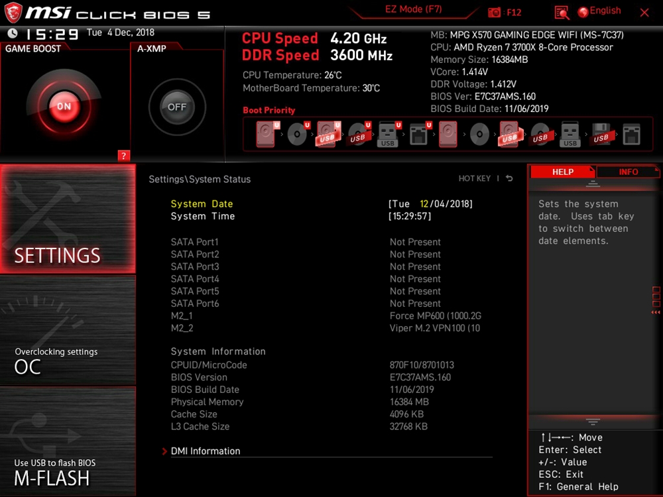Screen dimensions: 663x497
Task: Click the SATA Port3 row
Action: pyautogui.click(x=306, y=266)
